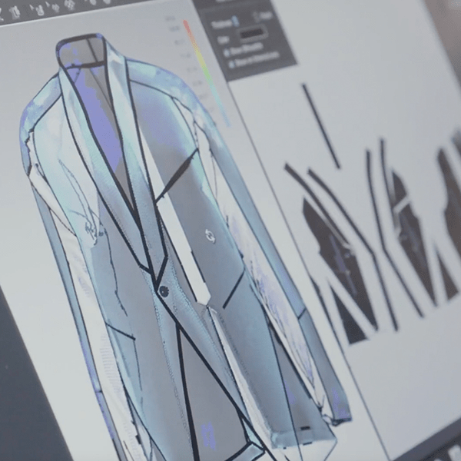Click the blue slider handle in the gray panel

[x=234, y=21]
